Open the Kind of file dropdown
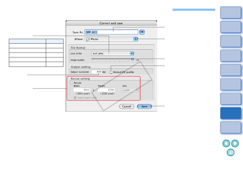Viewport: 243px width, 172px height. (113, 54)
